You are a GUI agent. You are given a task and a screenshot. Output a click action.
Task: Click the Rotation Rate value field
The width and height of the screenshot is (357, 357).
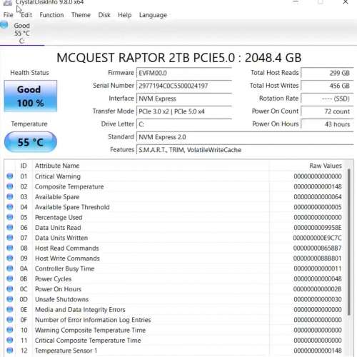pos(327,99)
